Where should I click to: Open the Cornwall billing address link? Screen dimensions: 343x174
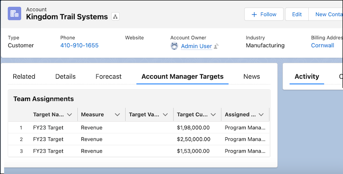pyautogui.click(x=322, y=45)
